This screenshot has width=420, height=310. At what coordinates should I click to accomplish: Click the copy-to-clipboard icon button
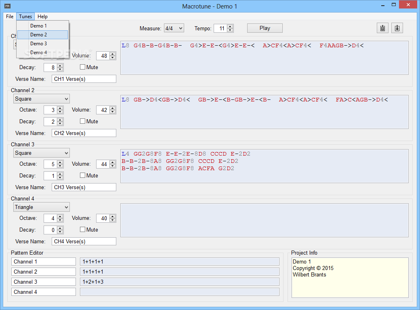point(382,28)
